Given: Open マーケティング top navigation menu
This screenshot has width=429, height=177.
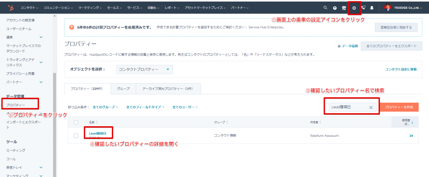Looking at the screenshot, I should coord(90,8).
